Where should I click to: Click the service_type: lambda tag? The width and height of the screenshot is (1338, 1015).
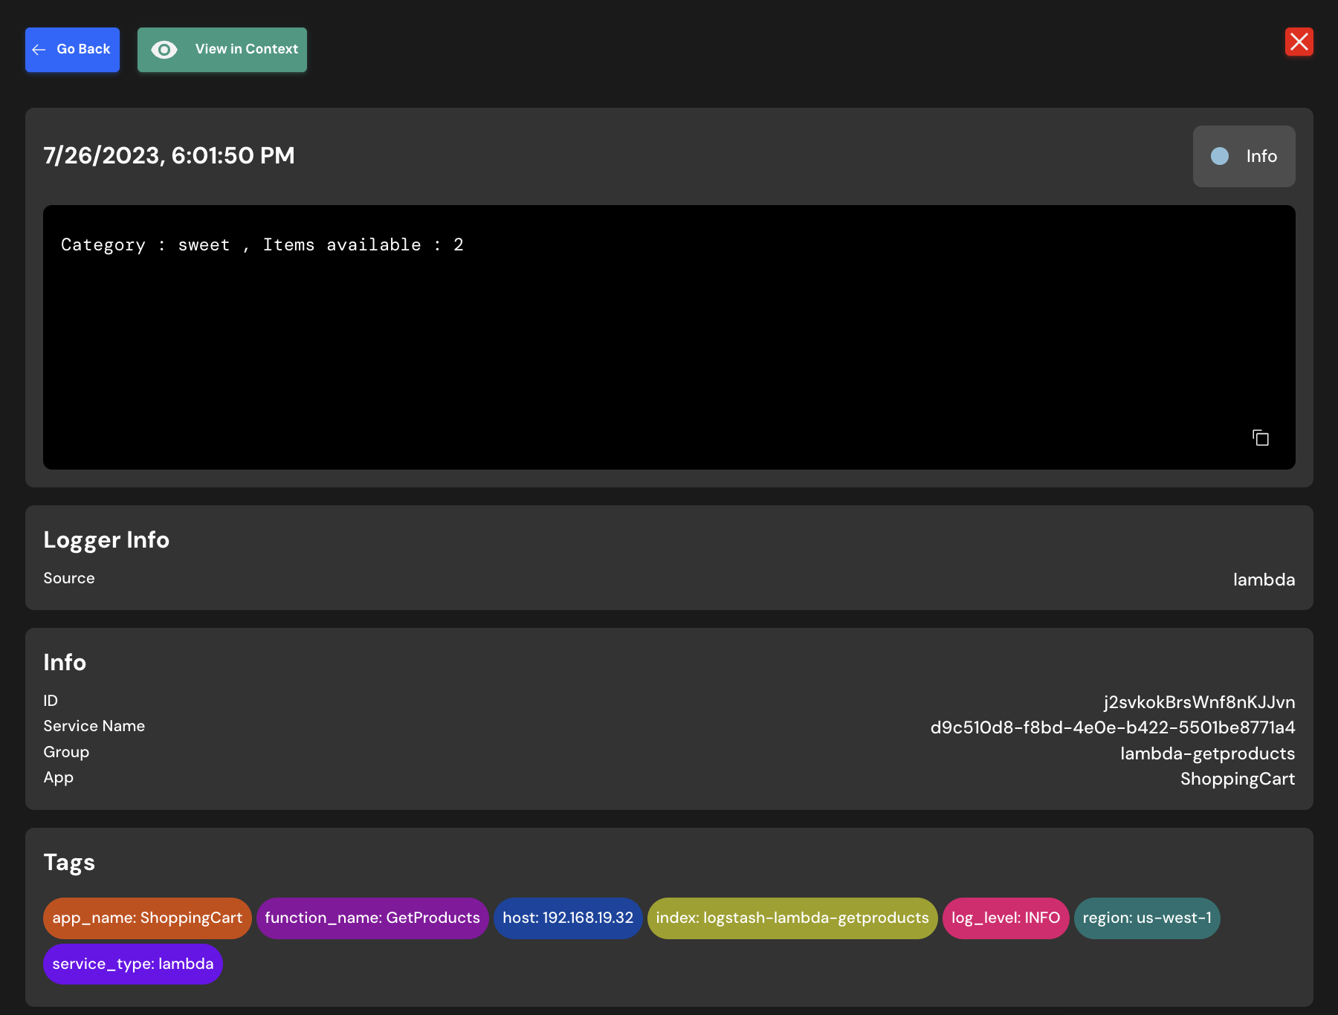click(133, 964)
